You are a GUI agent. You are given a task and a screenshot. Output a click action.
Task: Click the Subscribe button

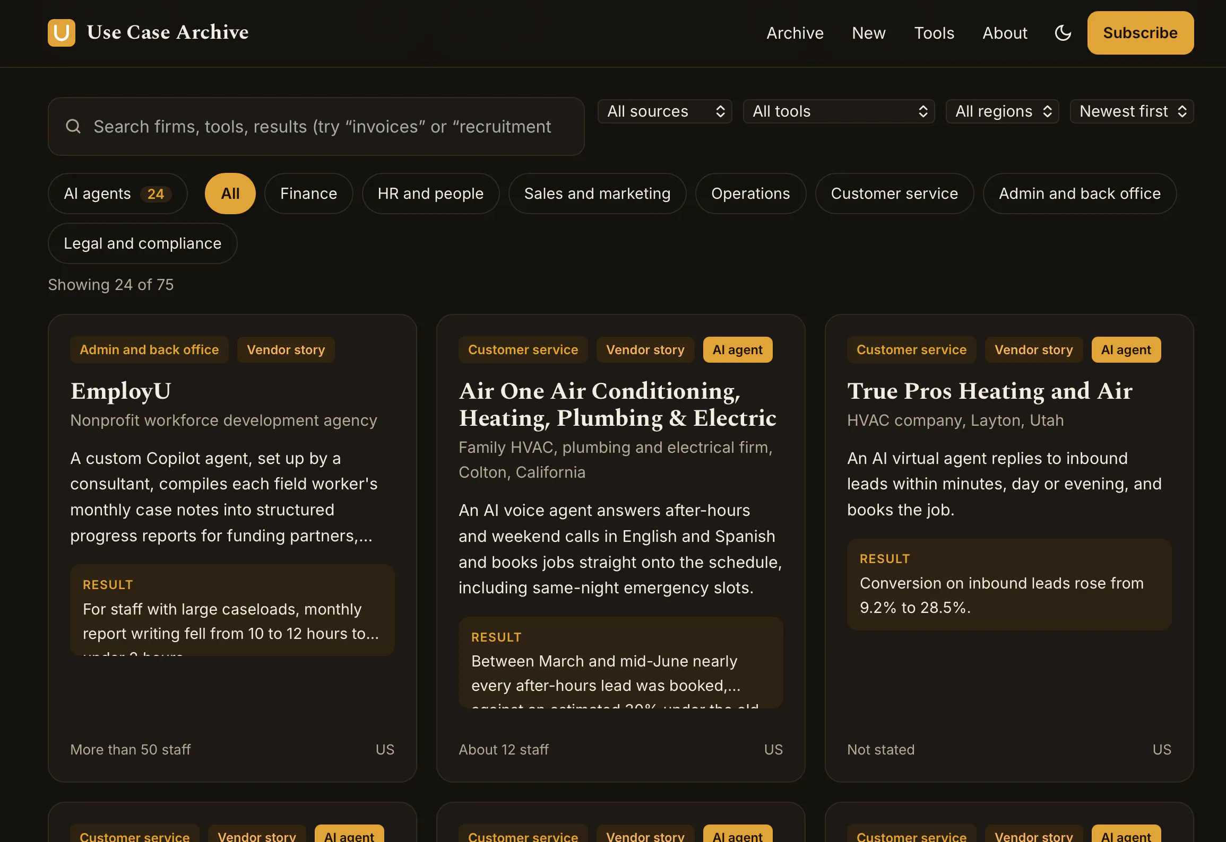[x=1141, y=33]
